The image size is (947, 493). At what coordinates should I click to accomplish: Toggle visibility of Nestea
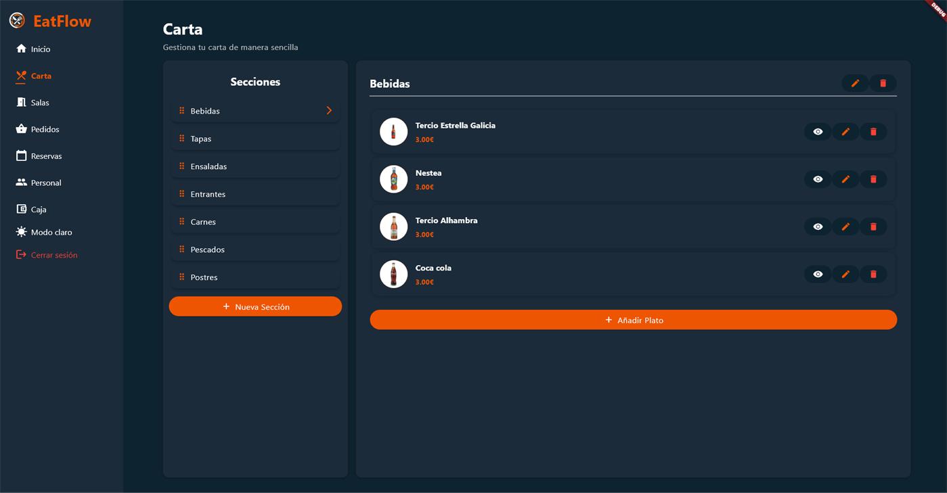[x=818, y=179]
